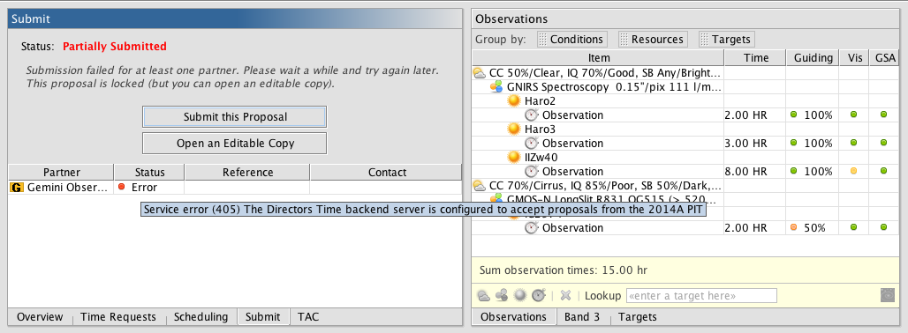The width and height of the screenshot is (908, 333).
Task: Click the green Vis dot in the Haro3 row
Action: pos(853,143)
